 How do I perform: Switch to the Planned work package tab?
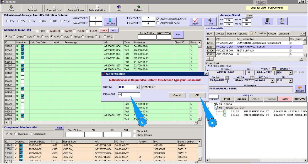(x=231, y=34)
